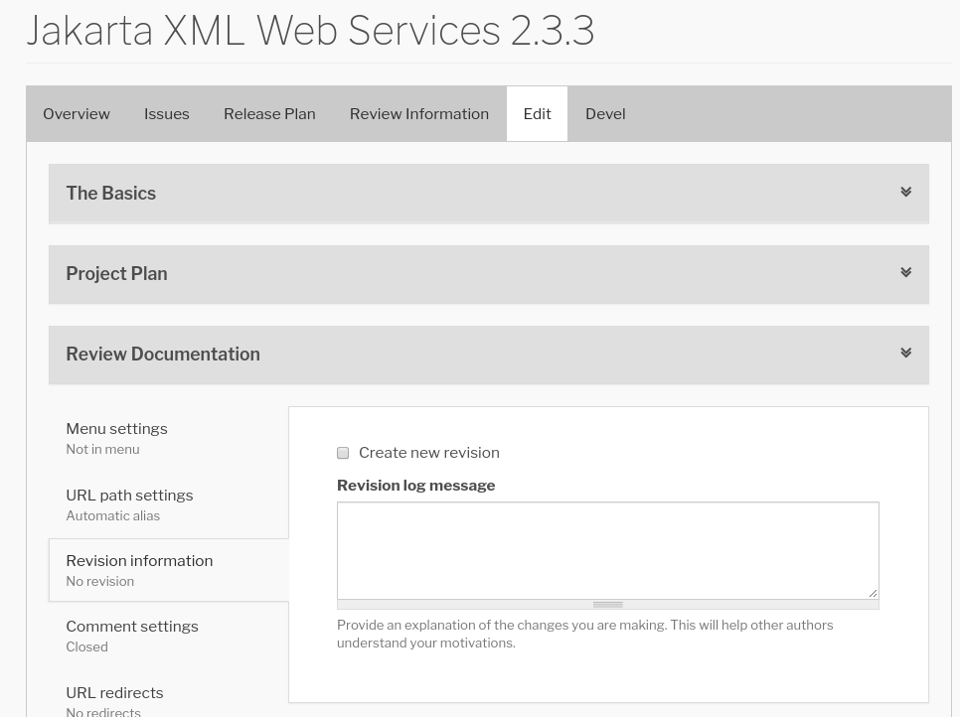Viewport: 960px width, 717px height.
Task: Open the Devel tab
Action: [x=605, y=114]
